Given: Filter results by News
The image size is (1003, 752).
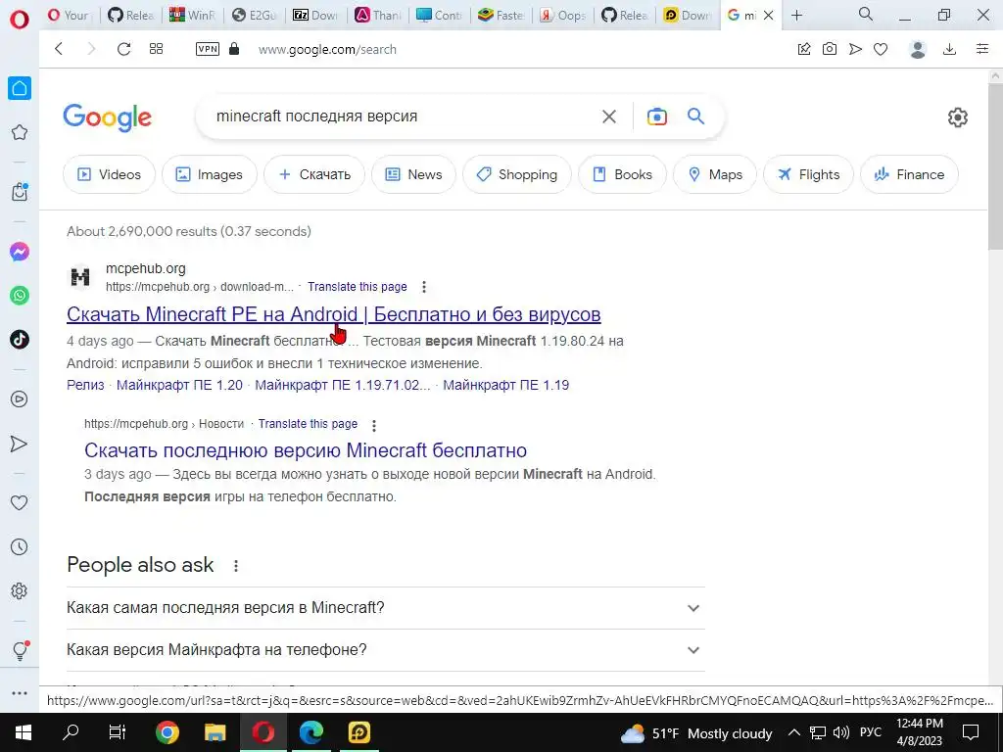Looking at the screenshot, I should 414,174.
